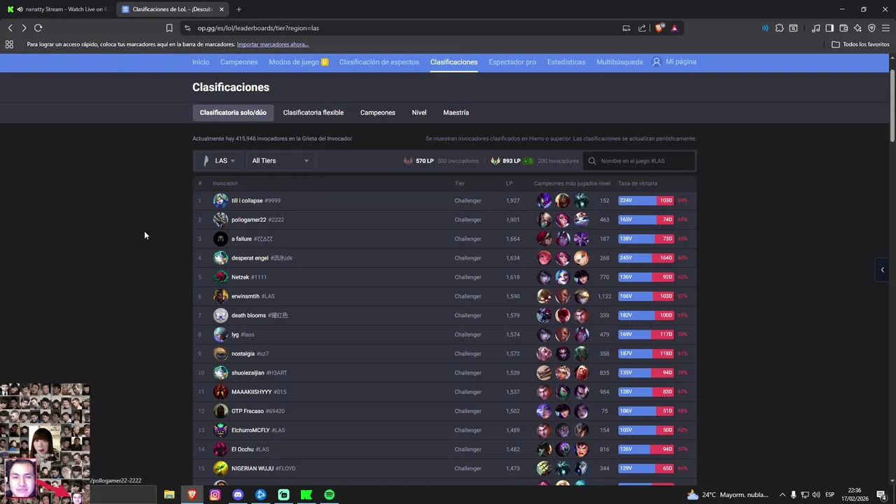Open the LAS region dropdown
Screen dimensions: 896x504
pyautogui.click(x=218, y=161)
